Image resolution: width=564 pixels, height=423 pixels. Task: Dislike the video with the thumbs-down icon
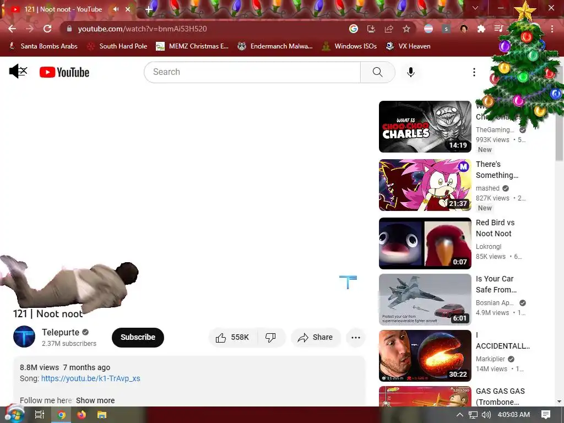270,338
